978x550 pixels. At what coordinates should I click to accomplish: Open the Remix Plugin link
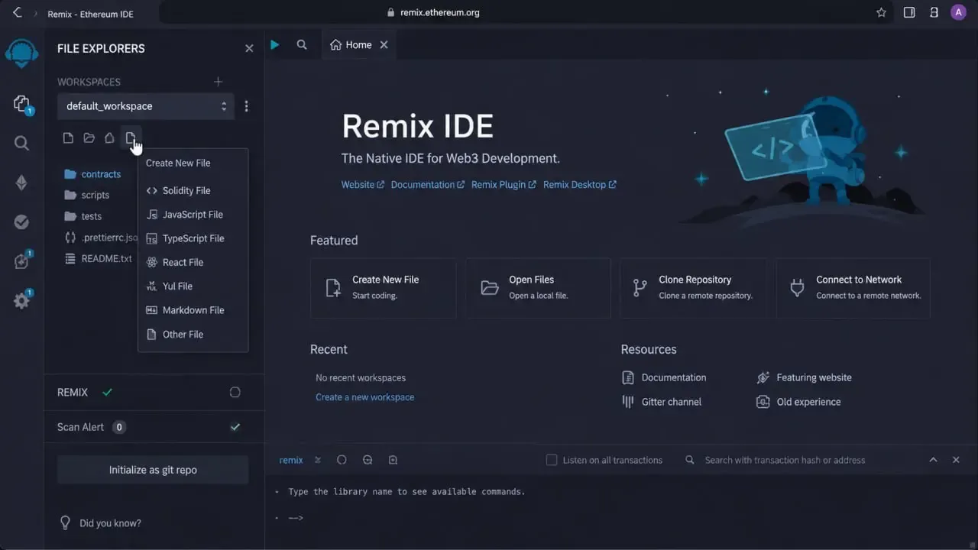click(504, 185)
